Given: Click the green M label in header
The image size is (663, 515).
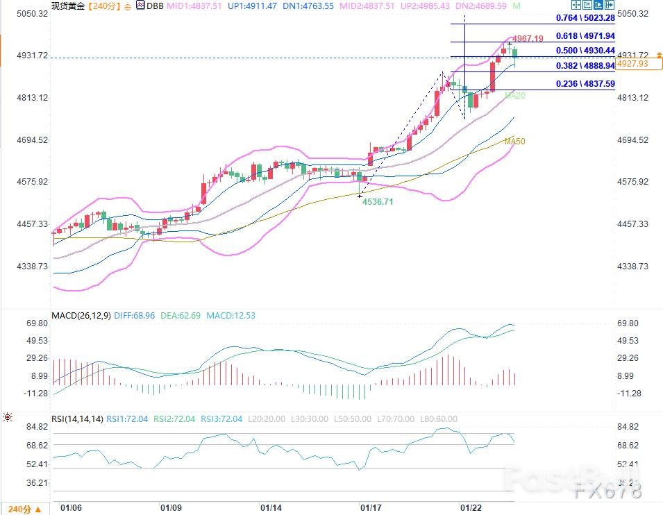Looking at the screenshot, I should click(516, 6).
